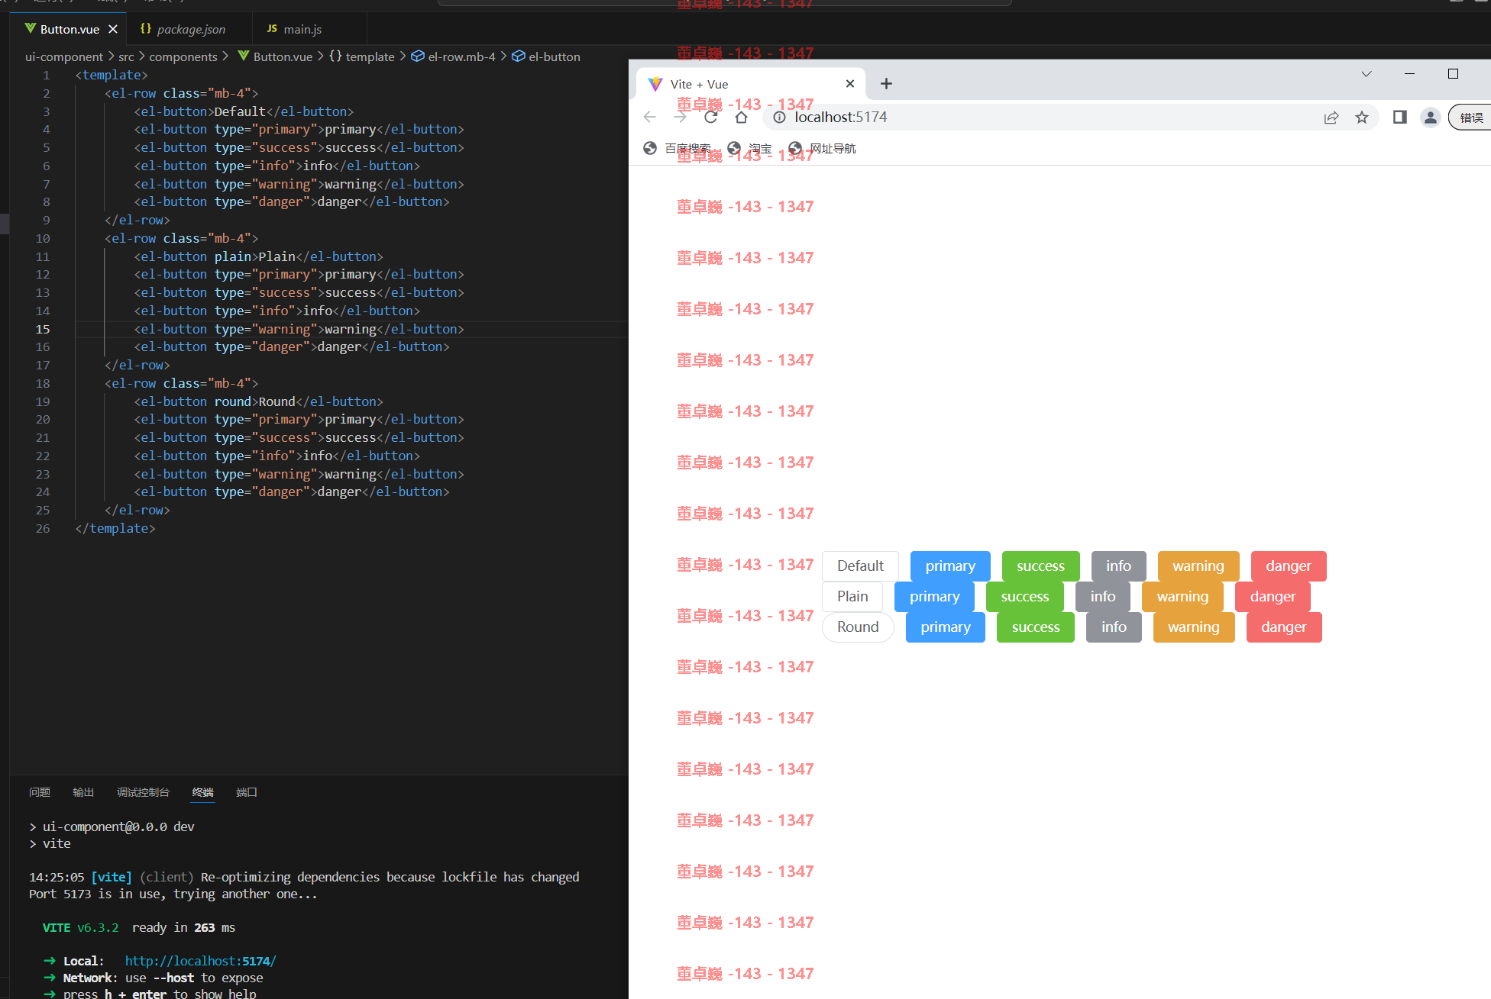The image size is (1491, 999).
Task: Click the 错误 browser update button
Action: (1470, 117)
